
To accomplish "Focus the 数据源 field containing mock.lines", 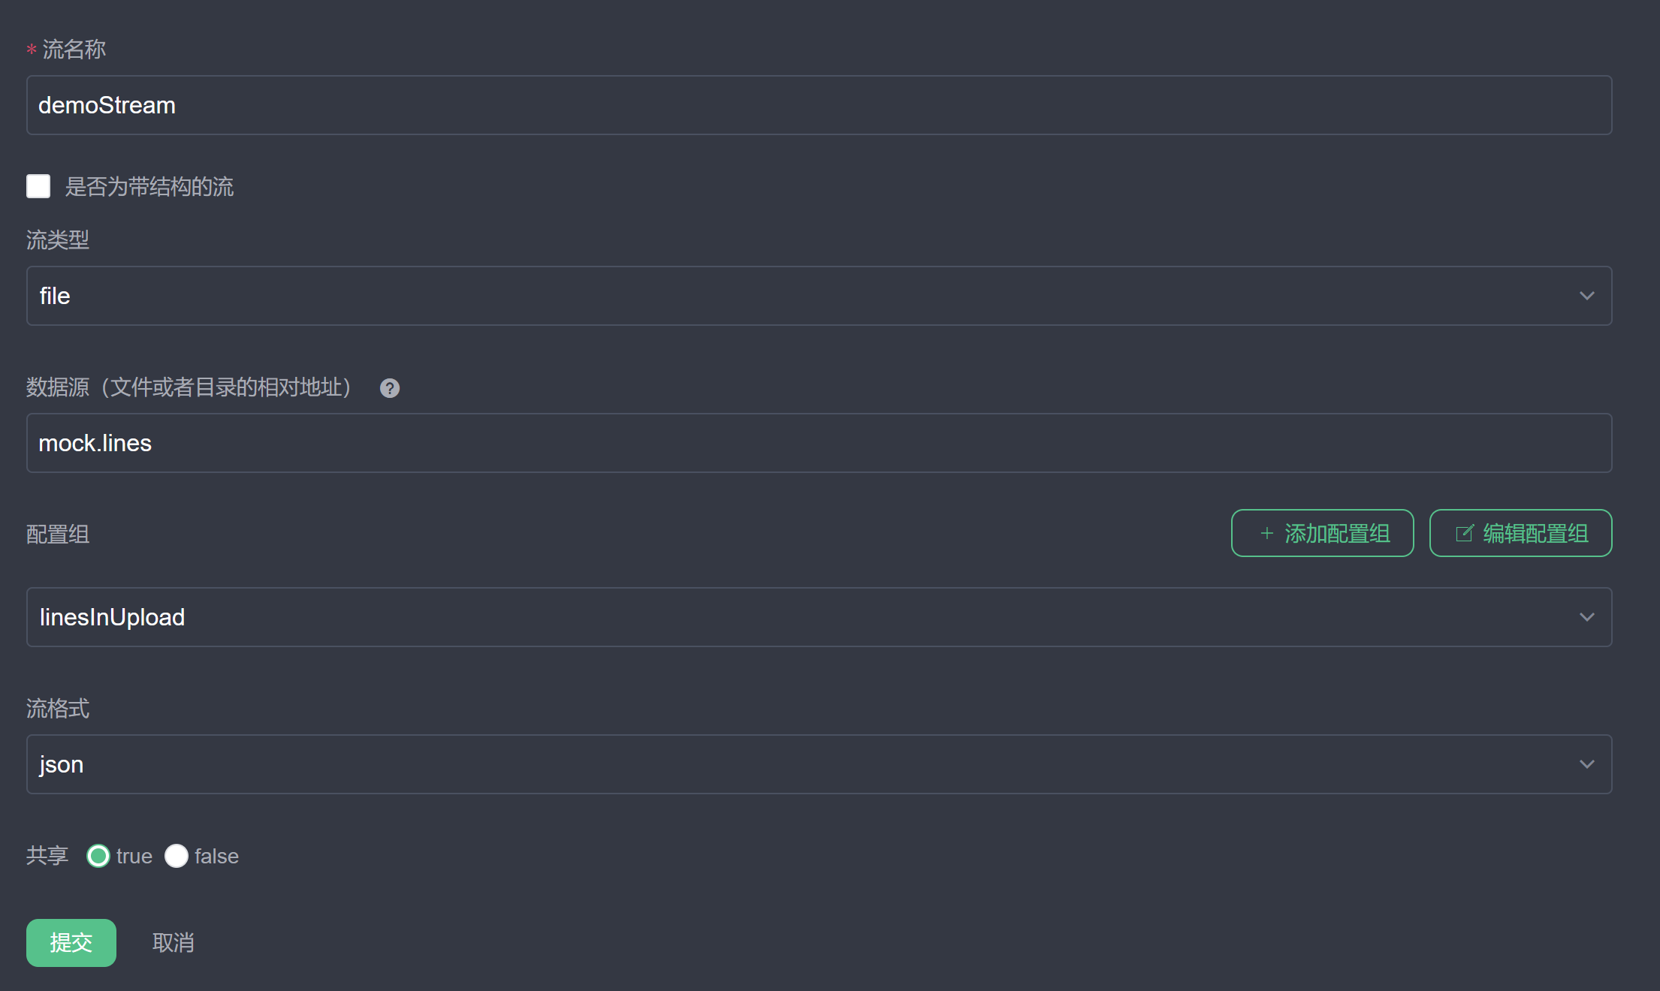I will [819, 443].
